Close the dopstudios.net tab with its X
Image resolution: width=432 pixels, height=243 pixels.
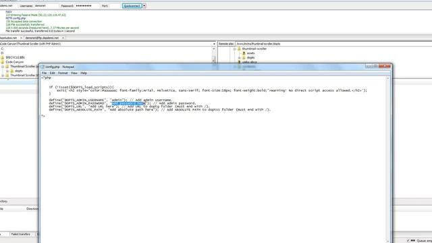21,38
